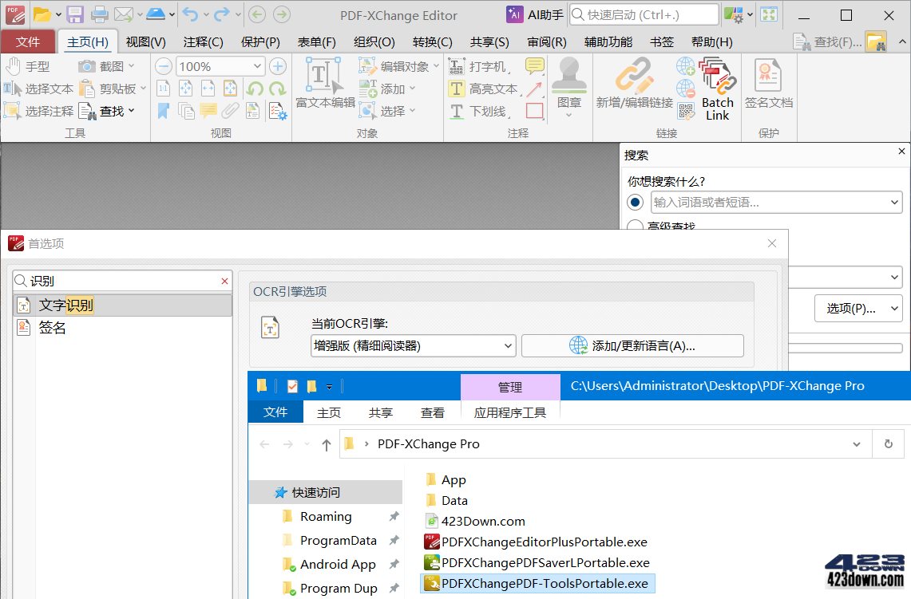Toggle the check icon in Explorer title bar

pos(292,386)
